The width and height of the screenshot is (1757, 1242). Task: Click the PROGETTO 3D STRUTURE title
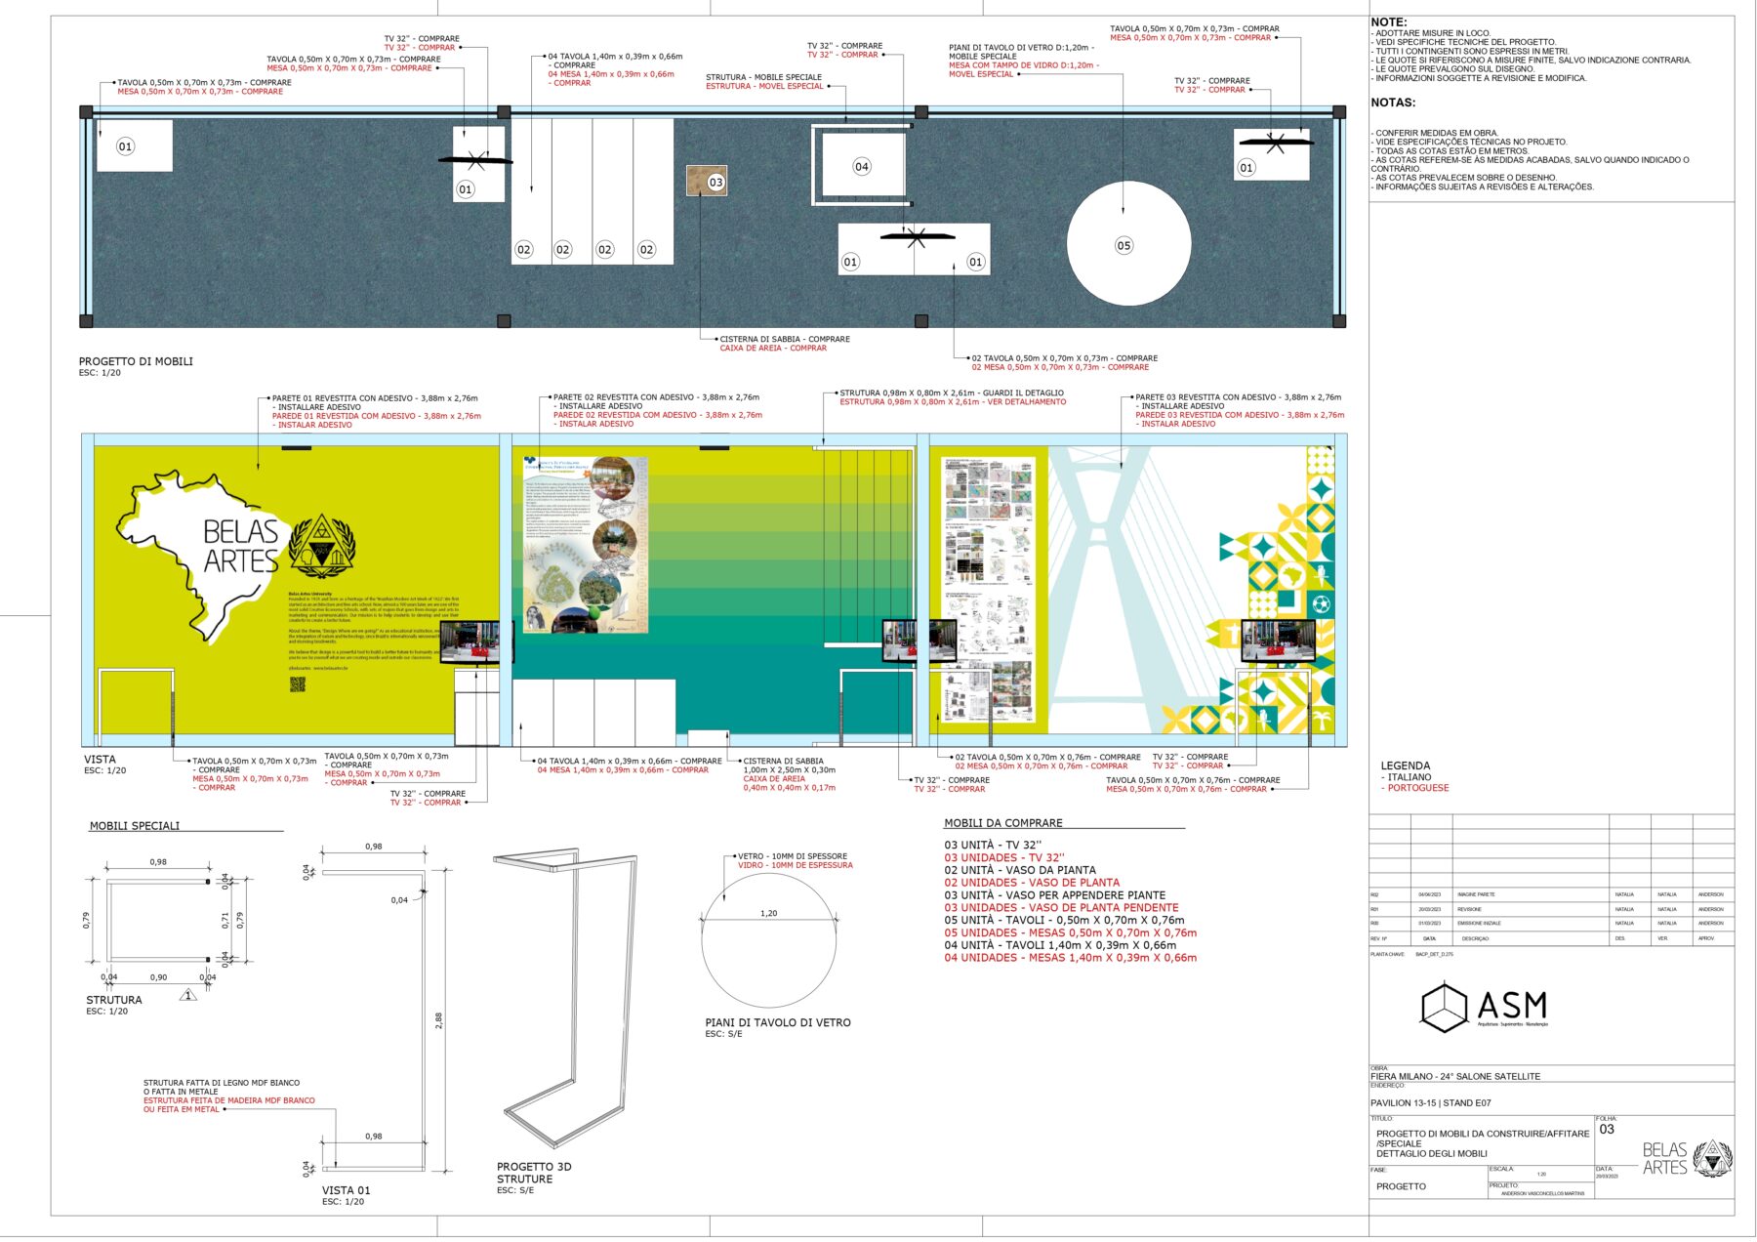(x=534, y=1173)
